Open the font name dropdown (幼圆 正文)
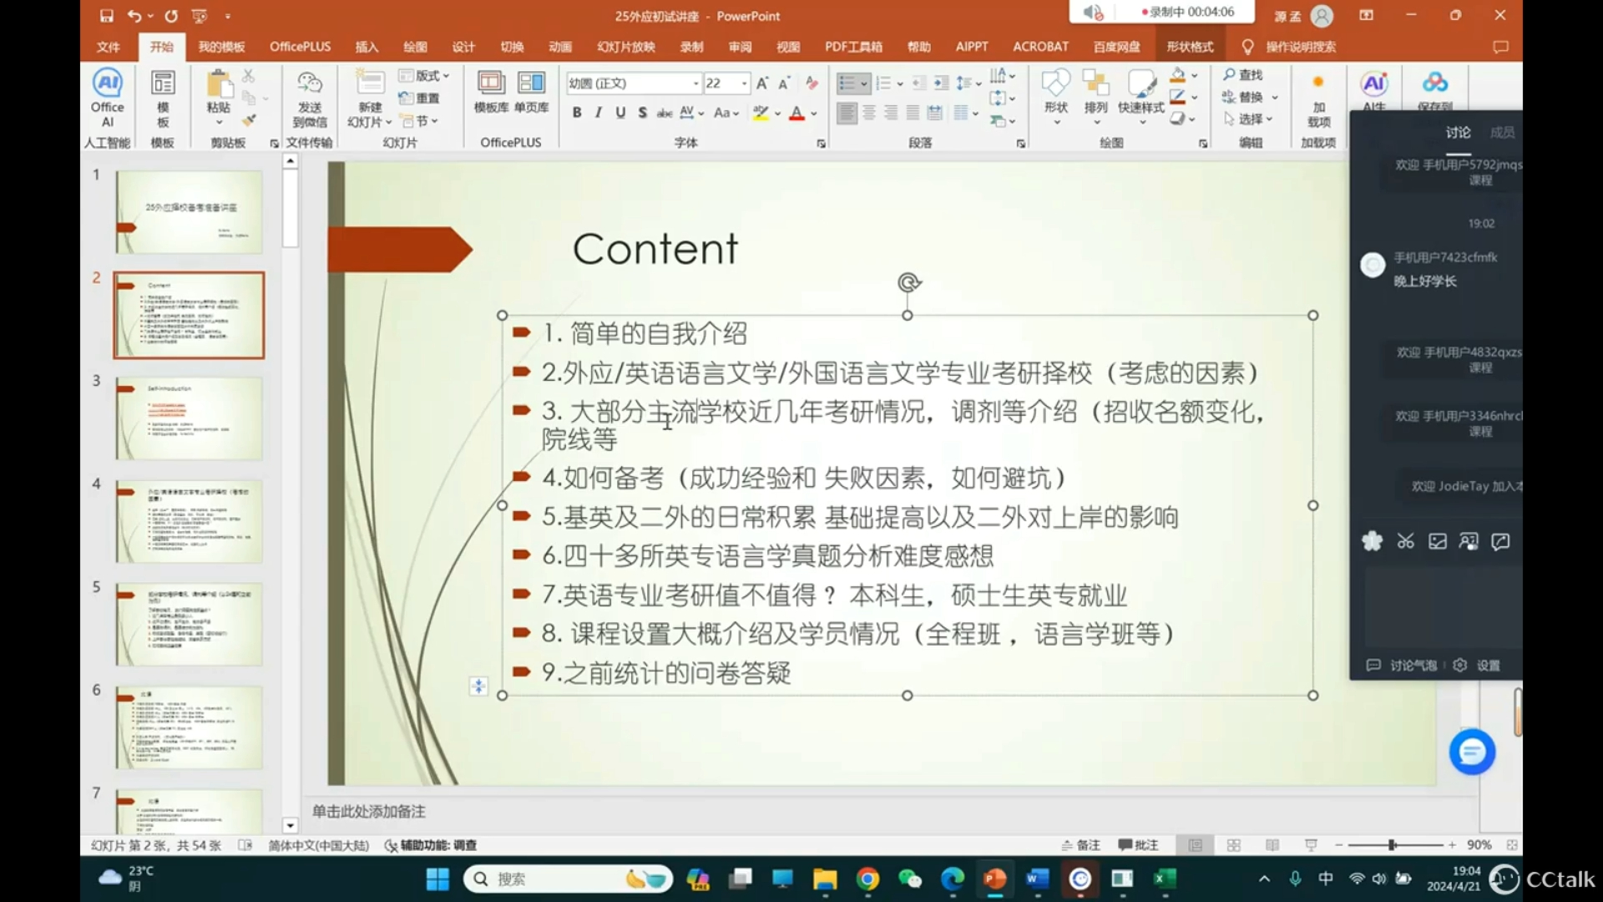This screenshot has height=902, width=1603. pos(696,84)
